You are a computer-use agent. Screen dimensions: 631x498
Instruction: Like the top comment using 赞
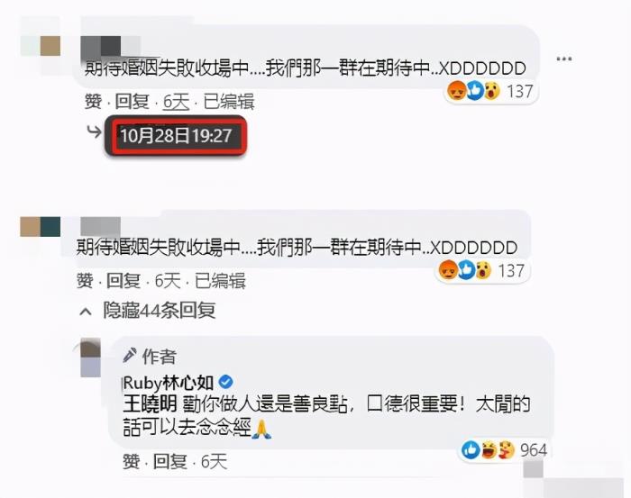pyautogui.click(x=93, y=101)
